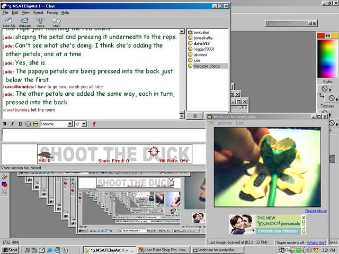Open the chat window Help menu

coord(65,13)
